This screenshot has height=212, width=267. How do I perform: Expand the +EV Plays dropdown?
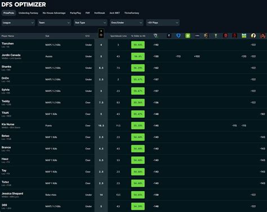click(x=163, y=23)
